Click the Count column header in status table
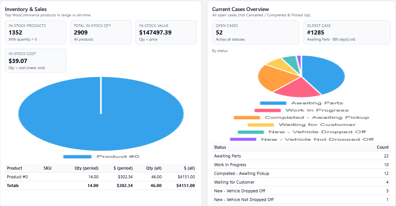Viewport: 396px width, 206px height. [382, 147]
